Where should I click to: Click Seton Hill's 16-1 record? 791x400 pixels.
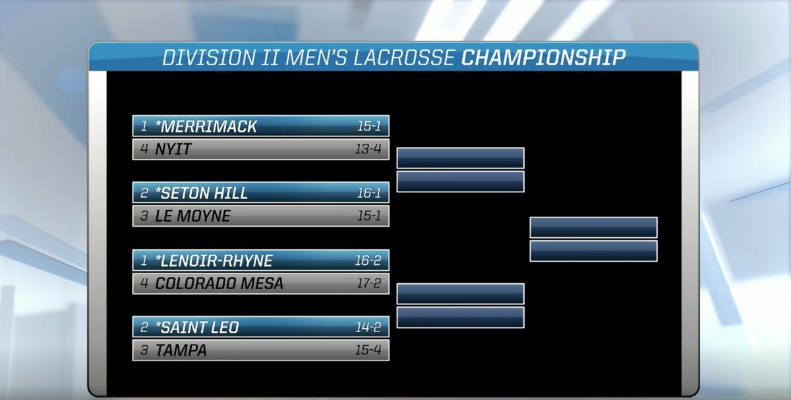(368, 192)
